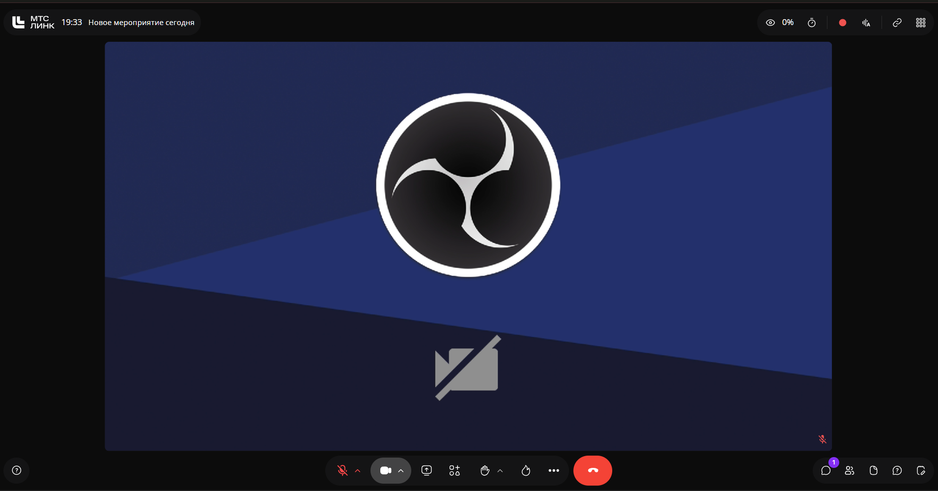Open the attention monitor eye icon

[770, 23]
